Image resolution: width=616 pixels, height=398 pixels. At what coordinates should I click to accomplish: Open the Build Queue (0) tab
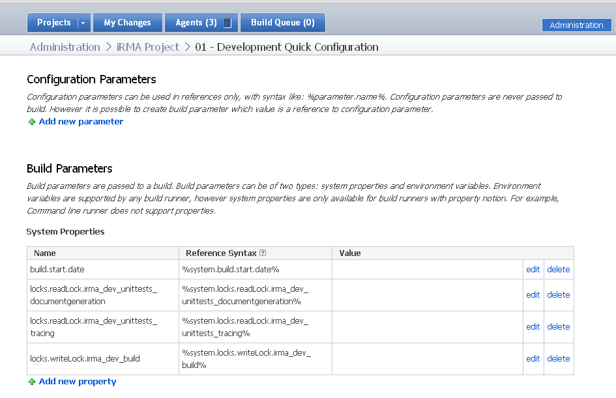282,23
